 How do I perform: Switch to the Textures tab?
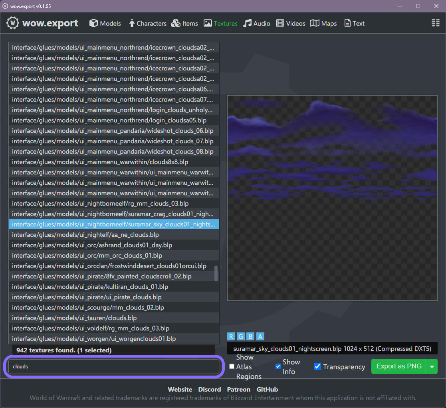pyautogui.click(x=220, y=23)
